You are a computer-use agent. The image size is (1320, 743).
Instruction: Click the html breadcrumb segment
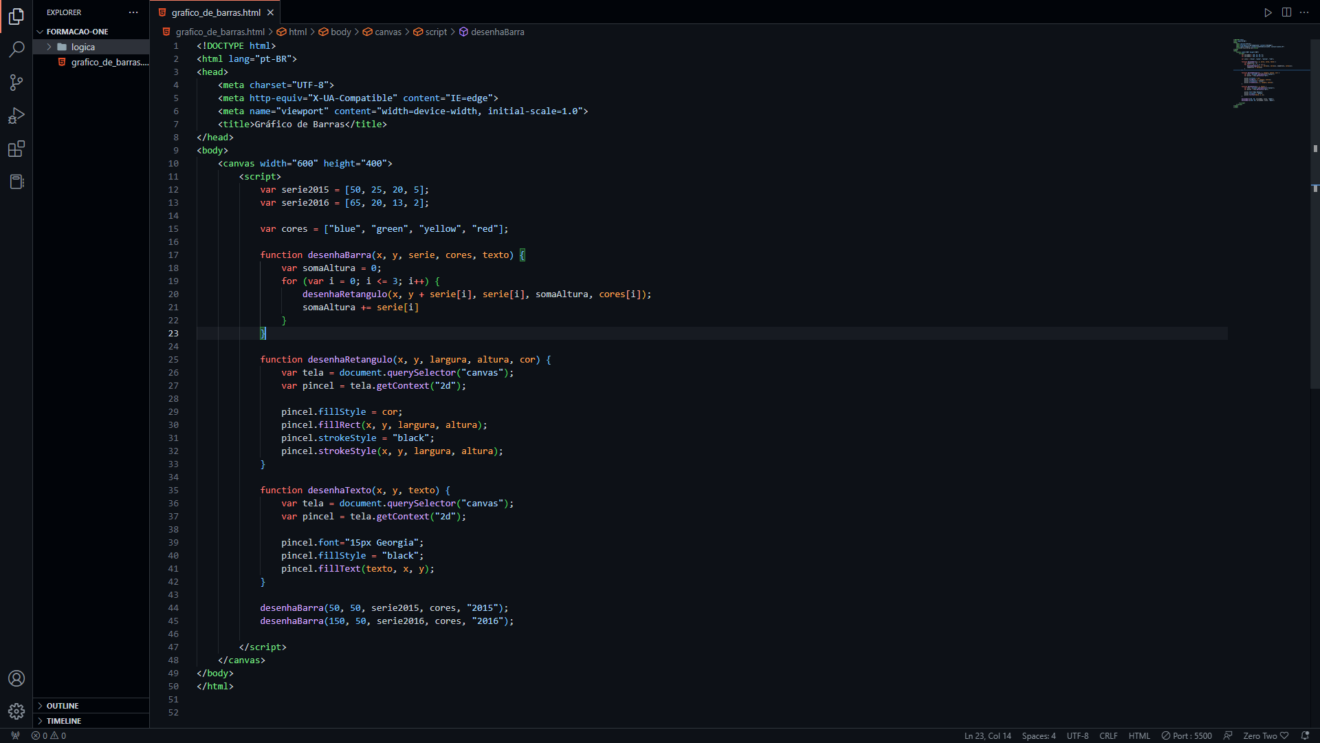click(x=298, y=32)
